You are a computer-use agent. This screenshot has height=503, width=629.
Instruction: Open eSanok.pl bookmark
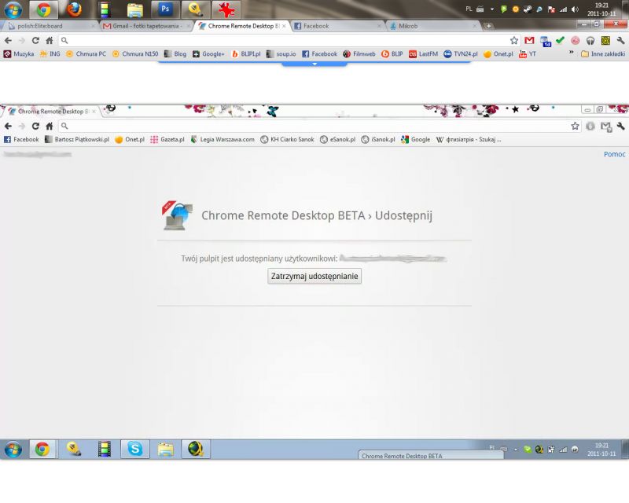(x=338, y=139)
